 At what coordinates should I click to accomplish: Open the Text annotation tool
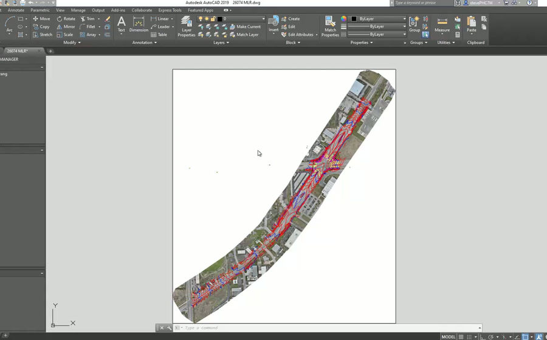click(x=121, y=24)
